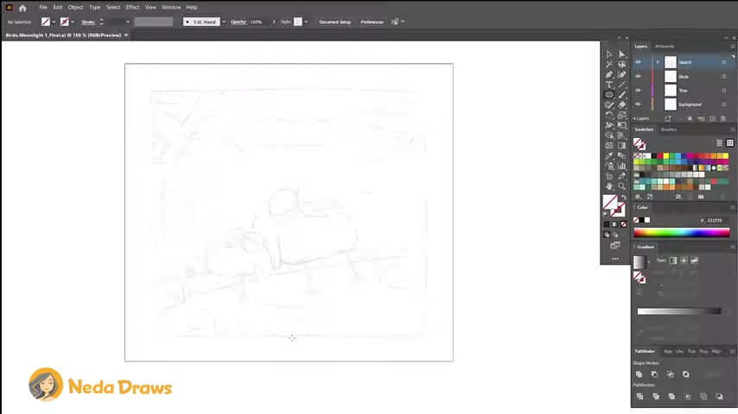Select the Curvature tool
Viewport: 738px width, 414px height.
pyautogui.click(x=621, y=74)
